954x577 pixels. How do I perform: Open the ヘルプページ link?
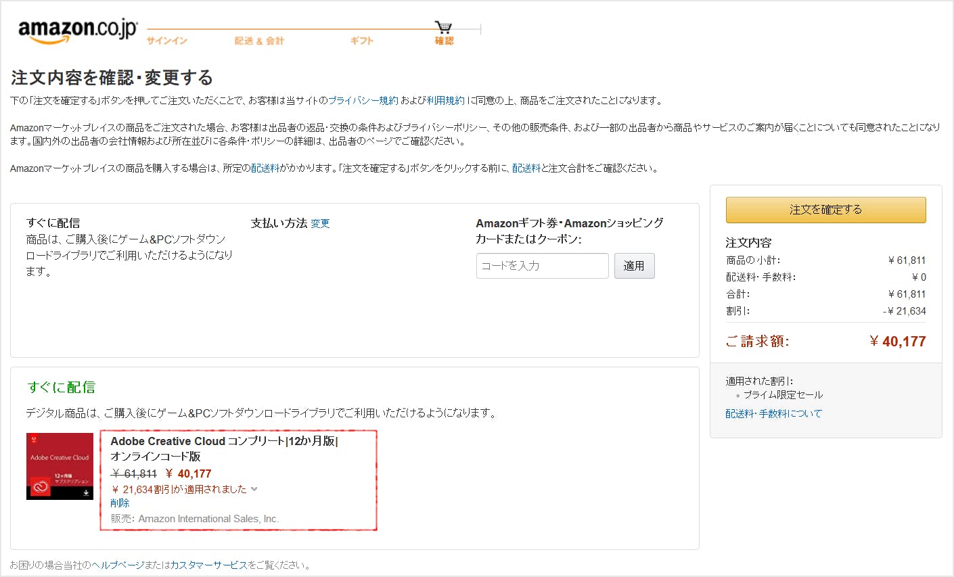point(118,565)
